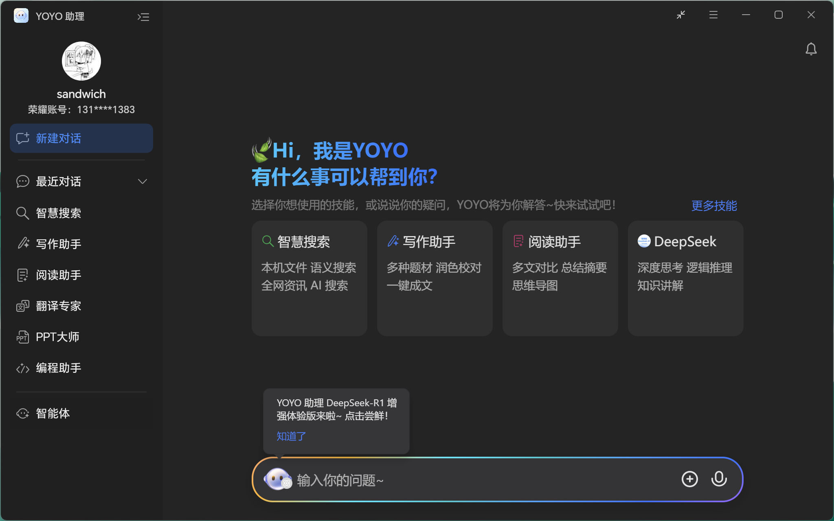Click the green search icon on 智慧搜索 card
This screenshot has height=521, width=834.
[268, 241]
